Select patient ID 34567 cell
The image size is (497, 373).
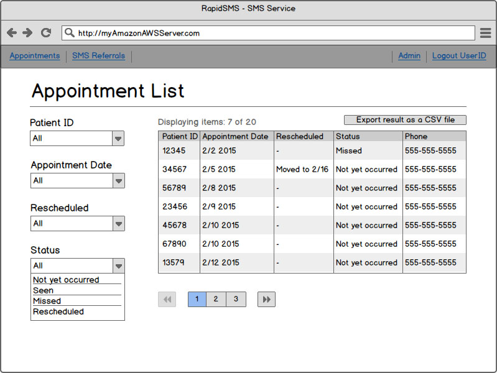(179, 169)
